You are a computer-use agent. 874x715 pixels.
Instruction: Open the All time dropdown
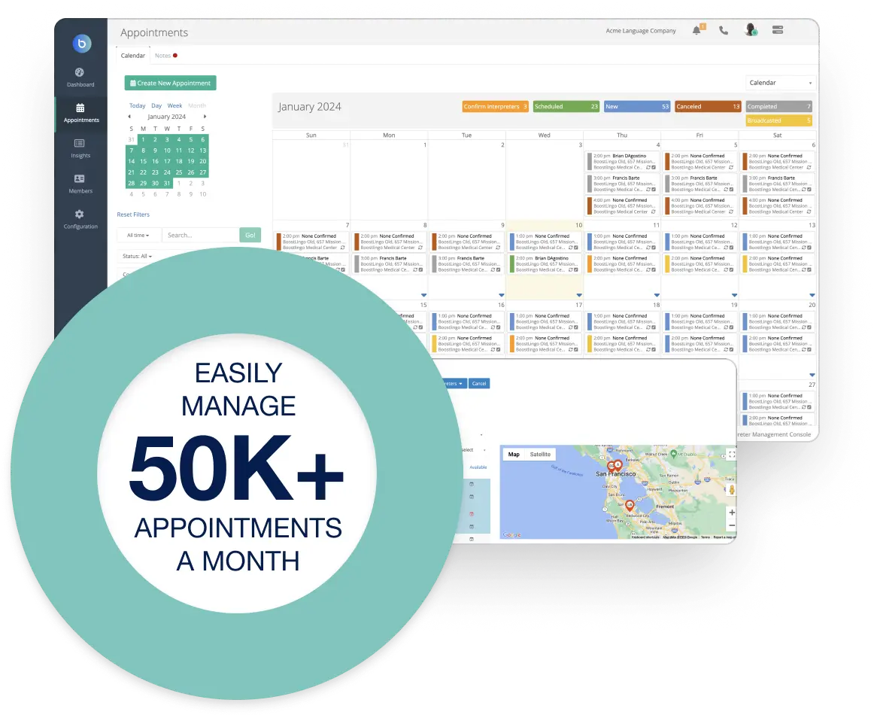point(138,236)
